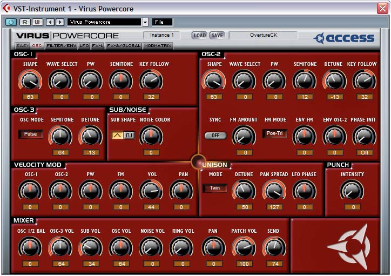The width and height of the screenshot is (391, 276).
Task: Open Unison Mode Twin selector
Action: (x=214, y=188)
